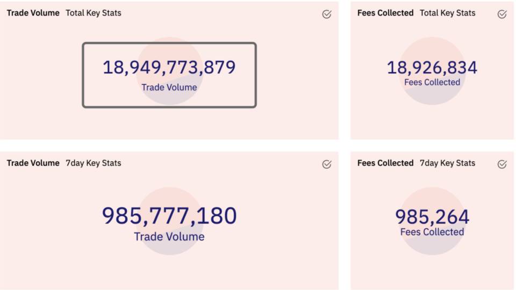
Task: Click the Trade Volume caption under 985,777,180
Action: click(169, 237)
